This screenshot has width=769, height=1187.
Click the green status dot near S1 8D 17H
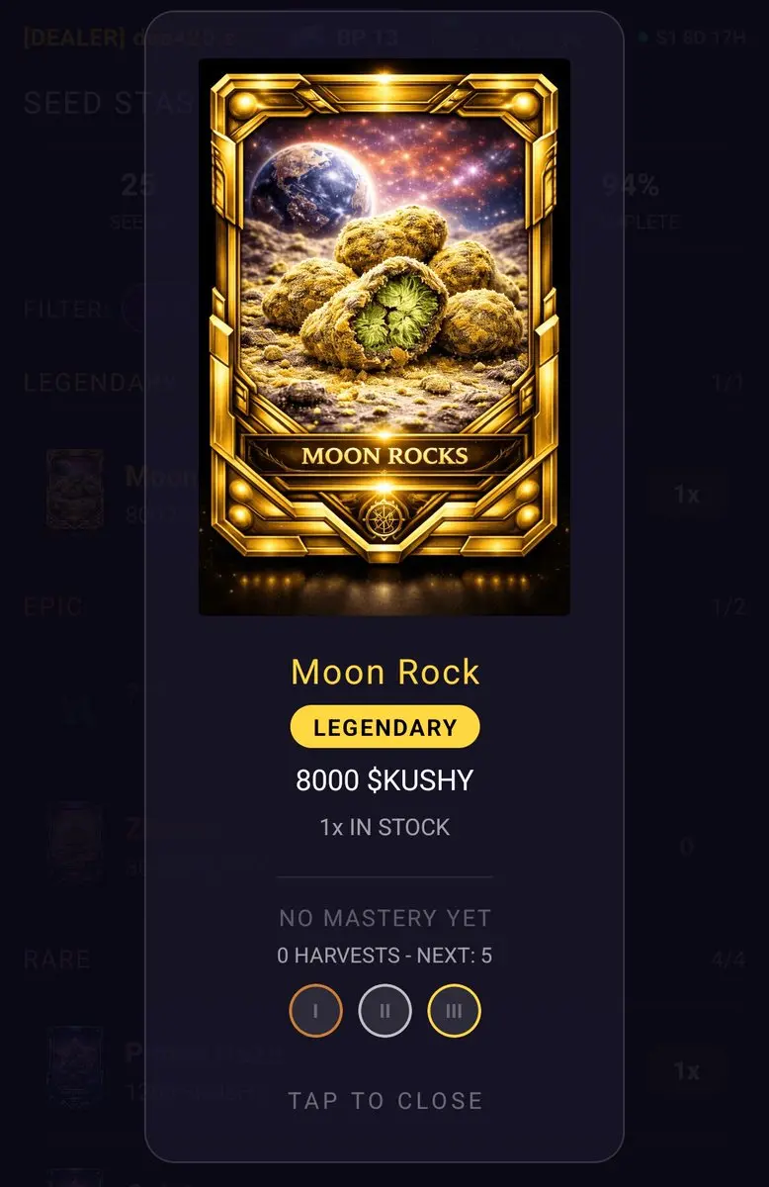643,38
